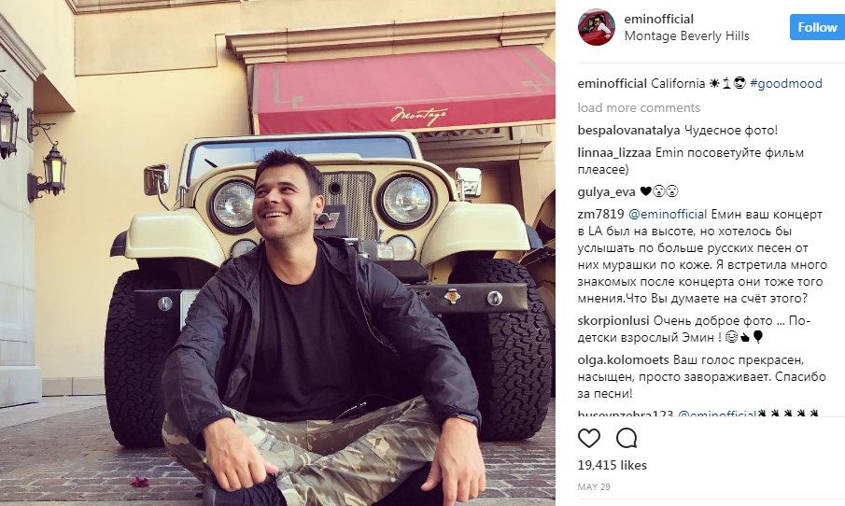Like the post with the heart icon
845x506 pixels.
coord(589,438)
